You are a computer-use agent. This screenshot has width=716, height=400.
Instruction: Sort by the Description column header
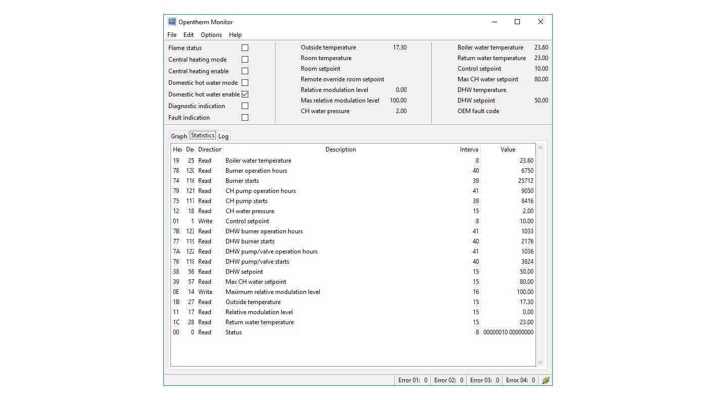pyautogui.click(x=341, y=149)
